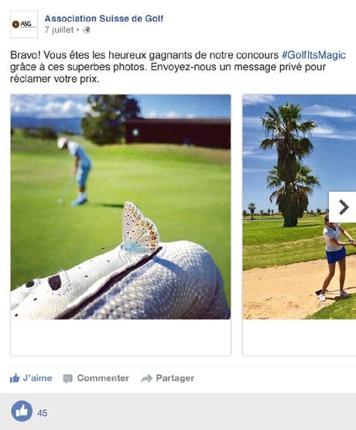Like the post via the J'aime label

37,378
